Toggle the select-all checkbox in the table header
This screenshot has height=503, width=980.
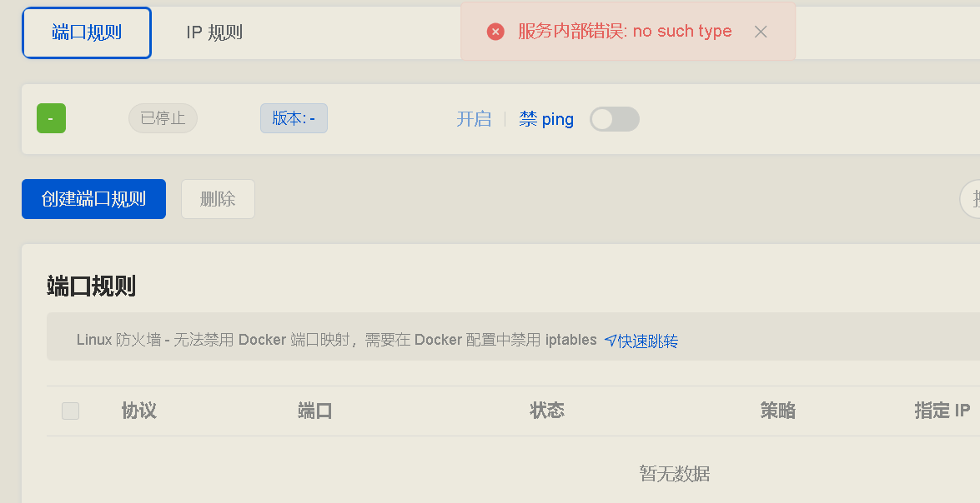pos(70,411)
